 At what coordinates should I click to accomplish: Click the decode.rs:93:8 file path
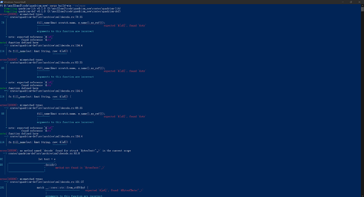click(x=44, y=153)
